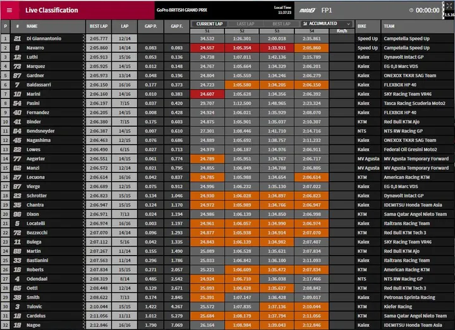This screenshot has width=455, height=330.
Task: Click the dotted handle next to Navarro
Action: click(84, 48)
